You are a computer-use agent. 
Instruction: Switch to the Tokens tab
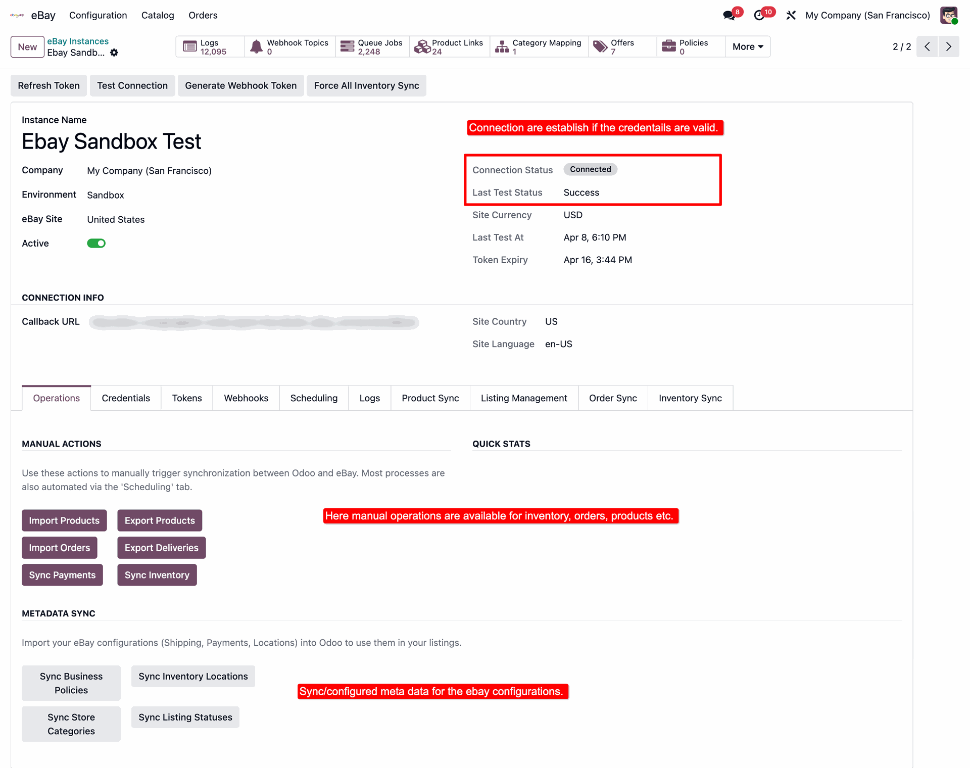187,398
